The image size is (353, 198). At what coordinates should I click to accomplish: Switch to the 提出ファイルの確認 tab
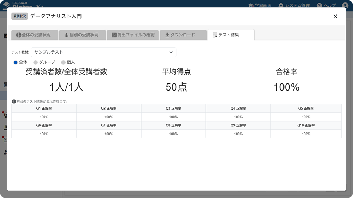point(133,35)
